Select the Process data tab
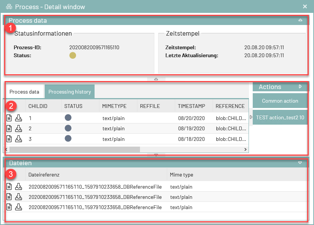Image resolution: width=314 pixels, height=225 pixels. (x=24, y=91)
